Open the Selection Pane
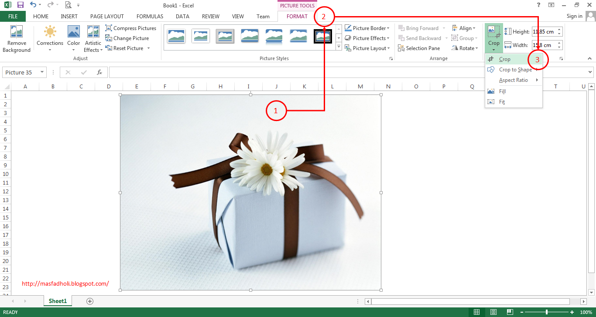596x317 pixels. pyautogui.click(x=419, y=48)
